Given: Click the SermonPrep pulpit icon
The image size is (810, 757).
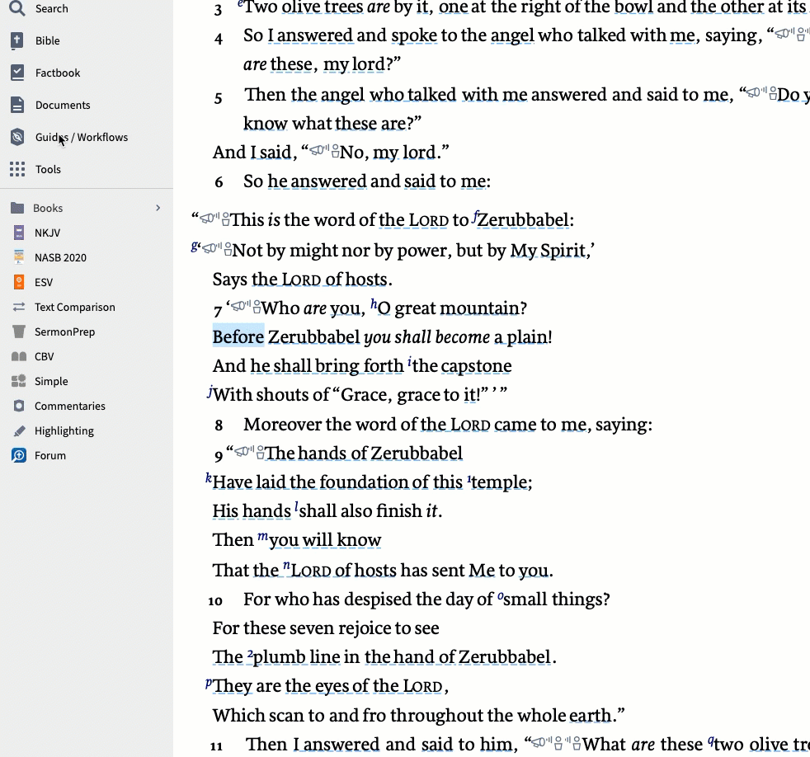Looking at the screenshot, I should coord(19,331).
